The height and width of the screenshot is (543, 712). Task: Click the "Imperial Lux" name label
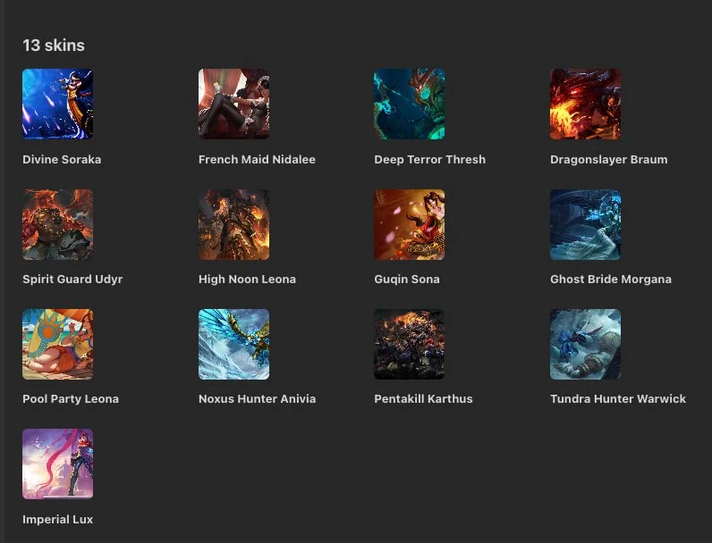click(x=57, y=519)
